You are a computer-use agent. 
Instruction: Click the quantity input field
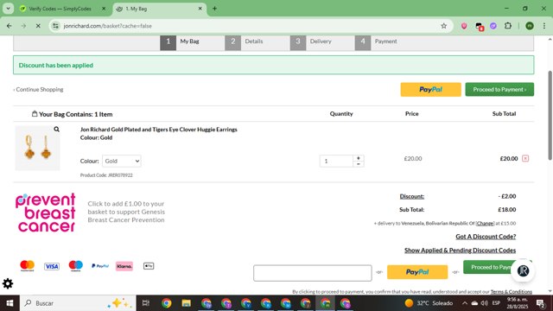click(336, 162)
